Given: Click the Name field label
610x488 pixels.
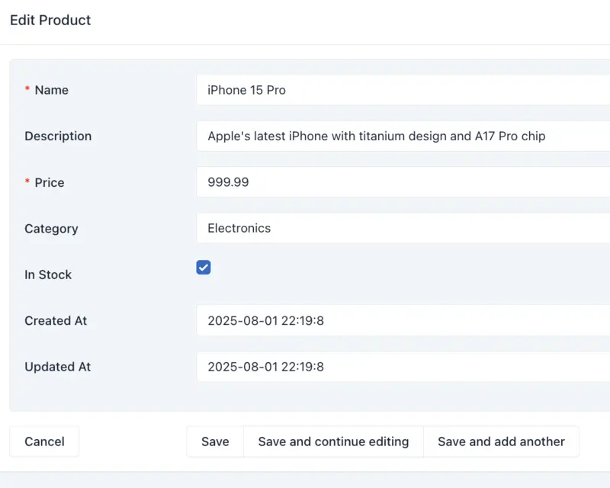Looking at the screenshot, I should 51,90.
